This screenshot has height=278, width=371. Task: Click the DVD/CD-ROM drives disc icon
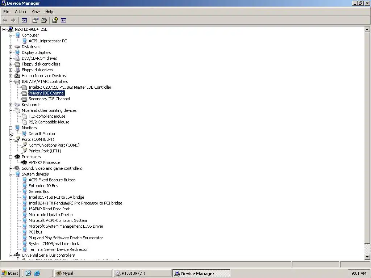[x=17, y=58]
